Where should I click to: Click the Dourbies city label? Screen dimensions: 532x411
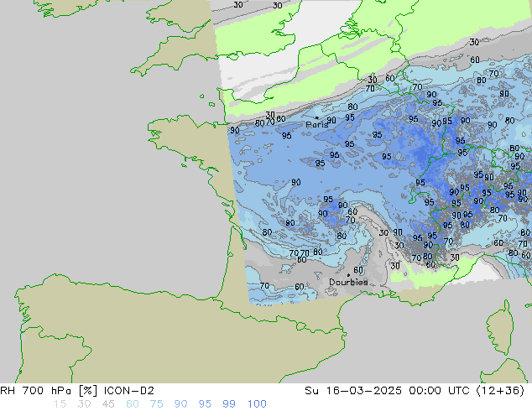348,282
